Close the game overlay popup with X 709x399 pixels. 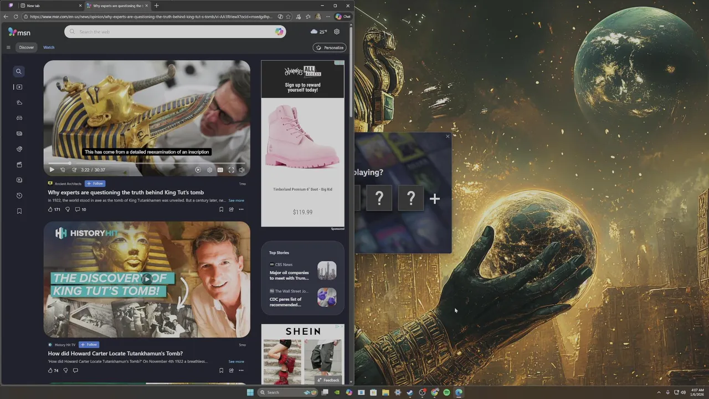[x=448, y=136]
